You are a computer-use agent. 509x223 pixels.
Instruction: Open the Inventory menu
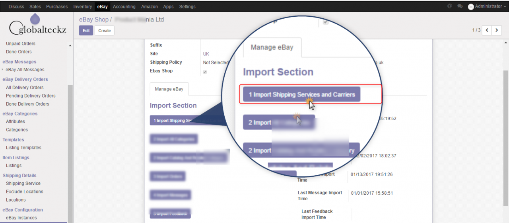(x=82, y=6)
